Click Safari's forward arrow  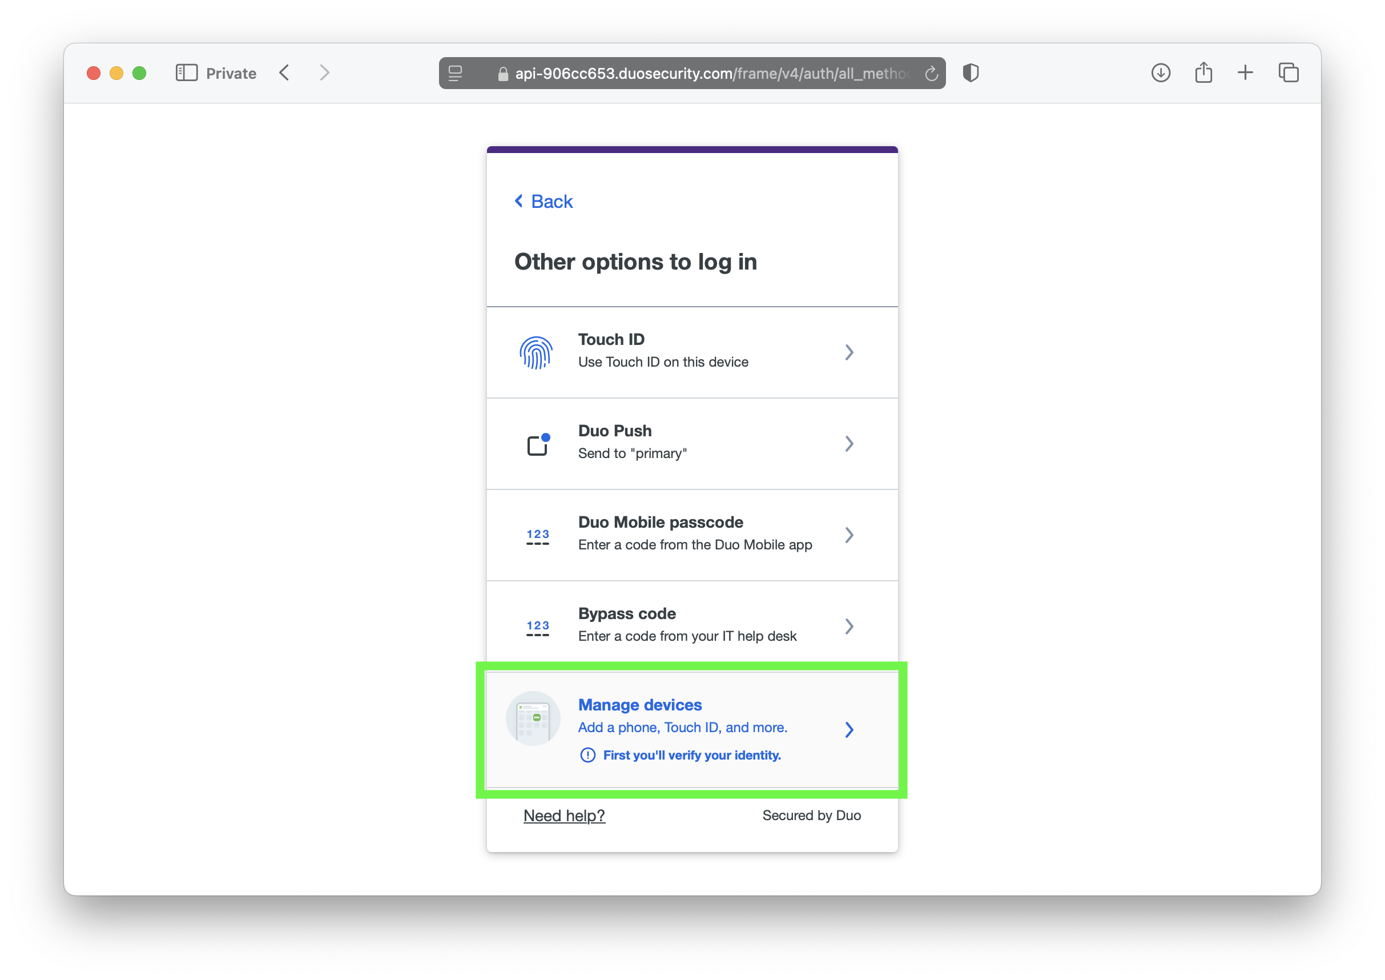324,73
